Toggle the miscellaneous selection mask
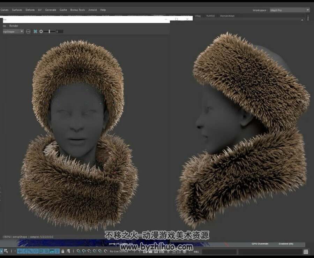 [x=57, y=251]
